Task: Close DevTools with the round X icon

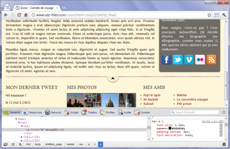Action: pyautogui.click(x=224, y=112)
